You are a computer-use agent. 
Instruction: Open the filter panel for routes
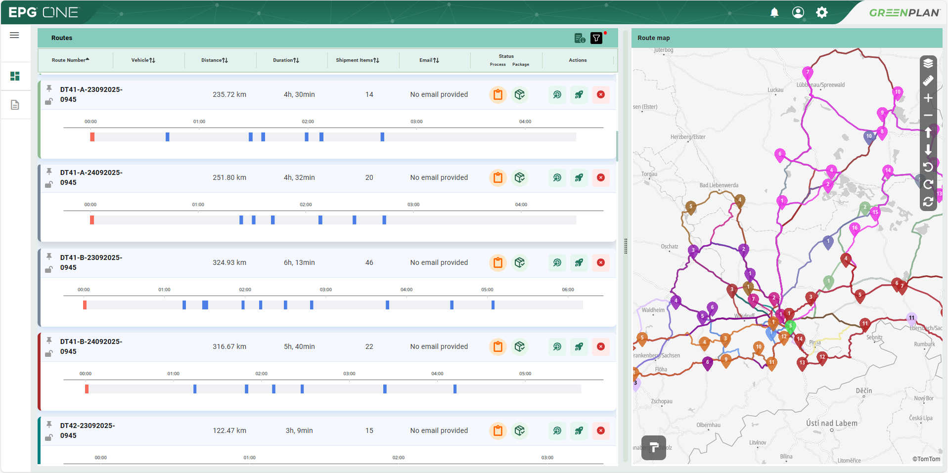click(597, 38)
